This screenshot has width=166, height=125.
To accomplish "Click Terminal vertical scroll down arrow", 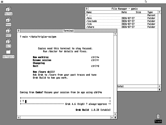I will point(115,114).
